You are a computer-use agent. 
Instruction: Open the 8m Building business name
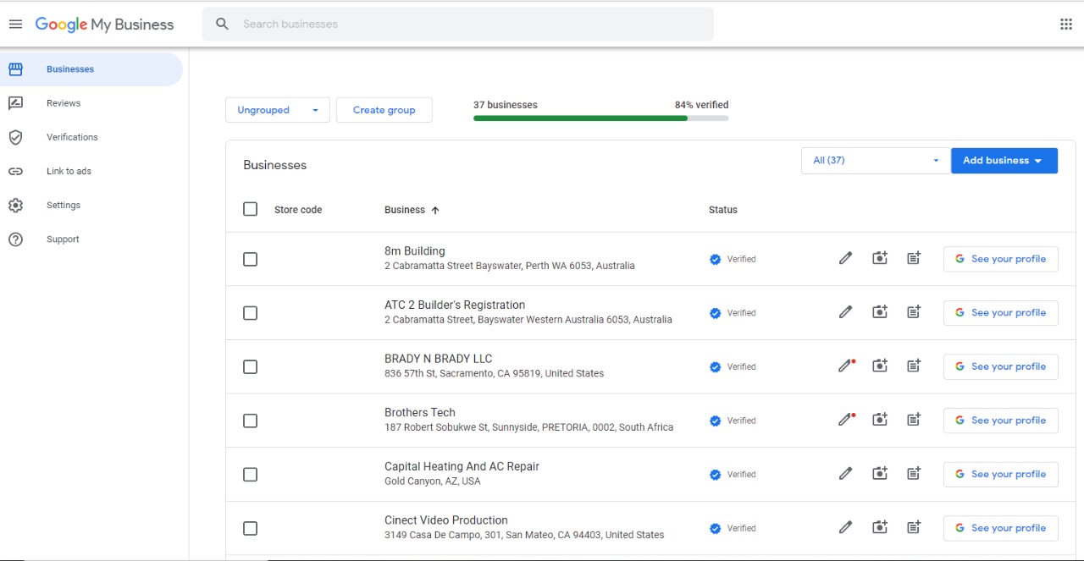tap(415, 251)
